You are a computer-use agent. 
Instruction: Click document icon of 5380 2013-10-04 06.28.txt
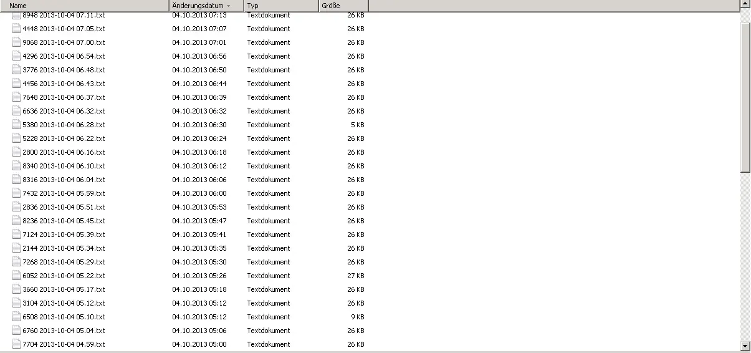point(17,125)
